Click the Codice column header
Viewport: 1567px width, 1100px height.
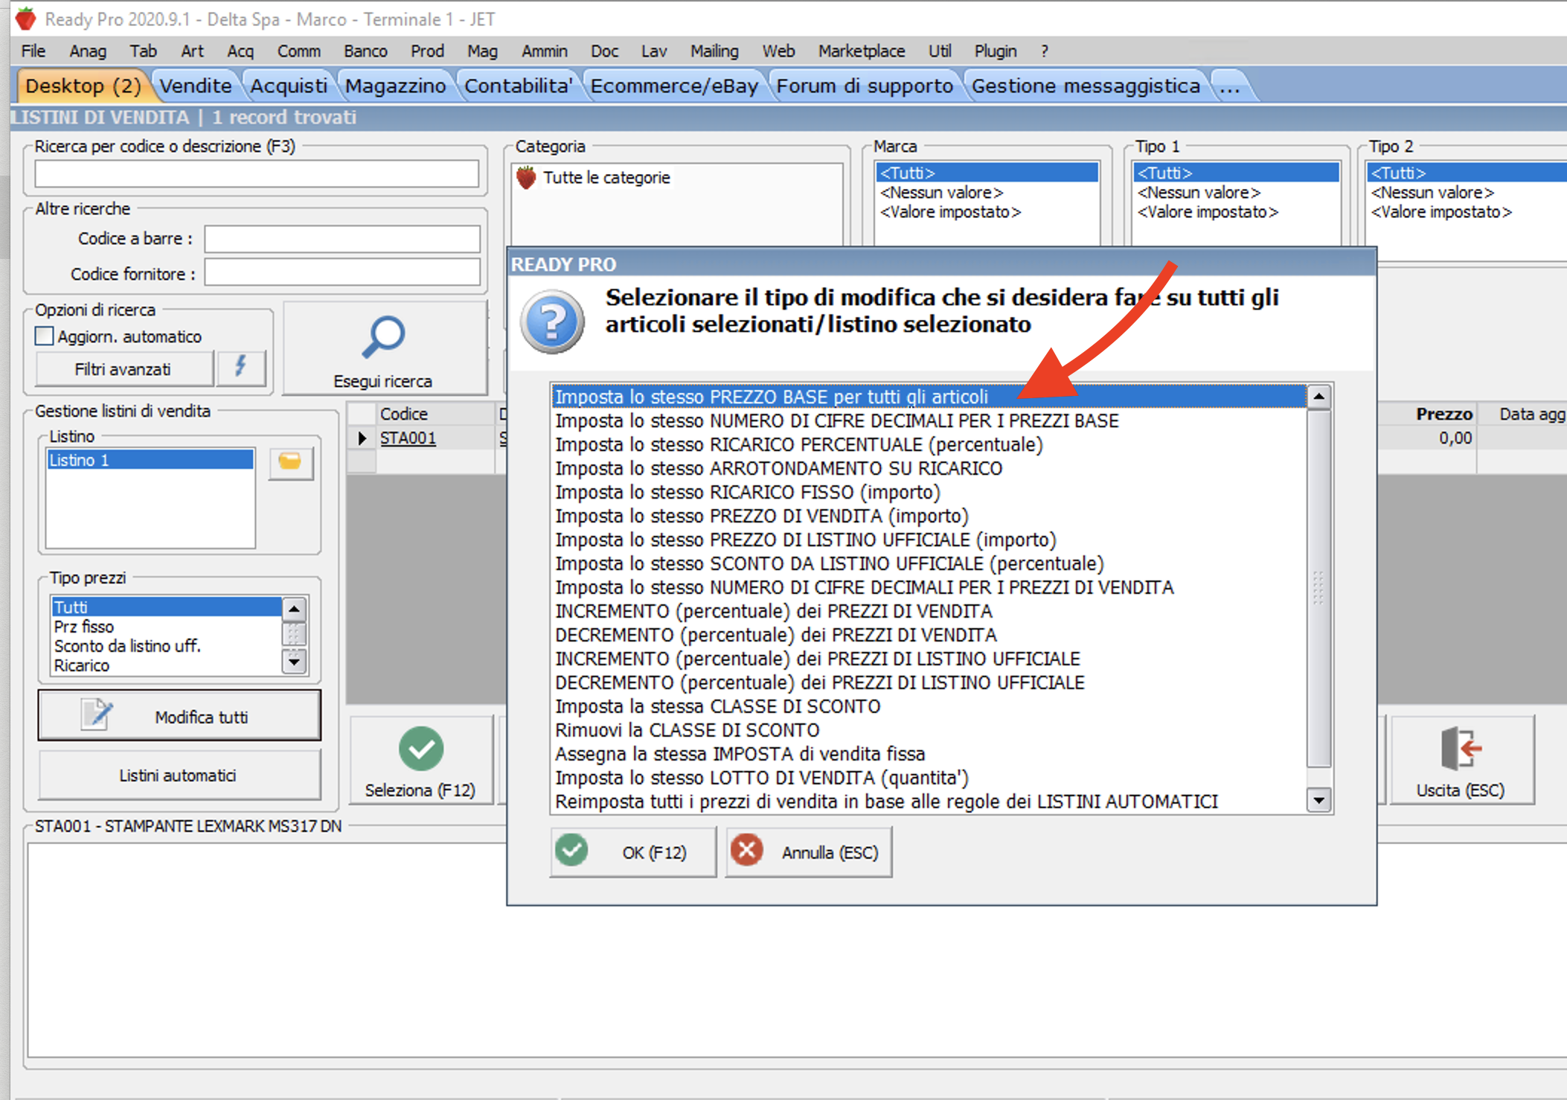435,414
